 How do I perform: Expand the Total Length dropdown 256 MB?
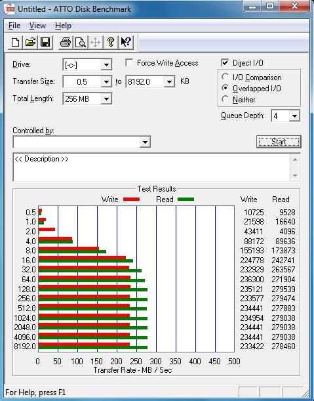tap(106, 98)
